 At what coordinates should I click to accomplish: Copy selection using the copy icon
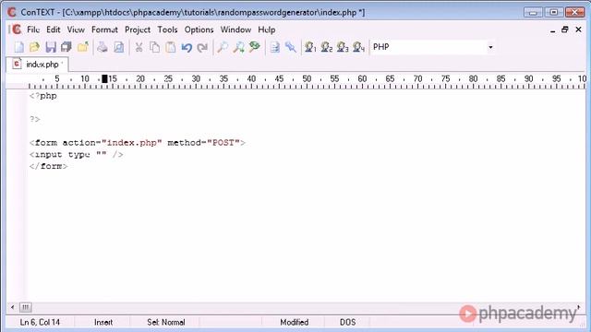tap(154, 47)
